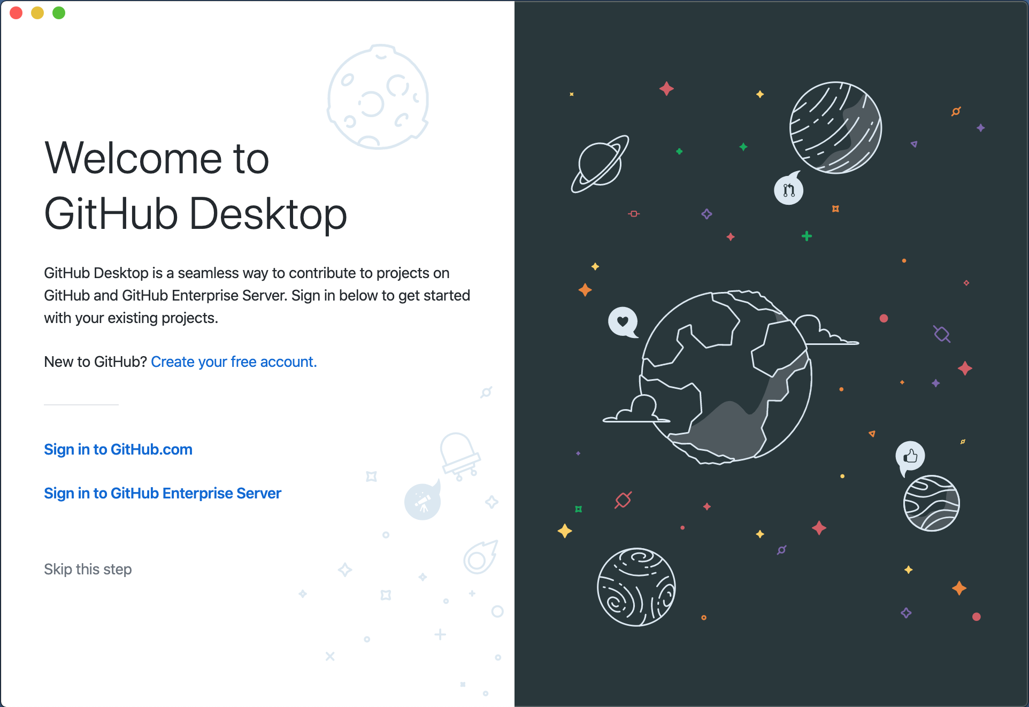
Task: Choose Sign in to GitHub Enterprise Server
Action: click(163, 494)
